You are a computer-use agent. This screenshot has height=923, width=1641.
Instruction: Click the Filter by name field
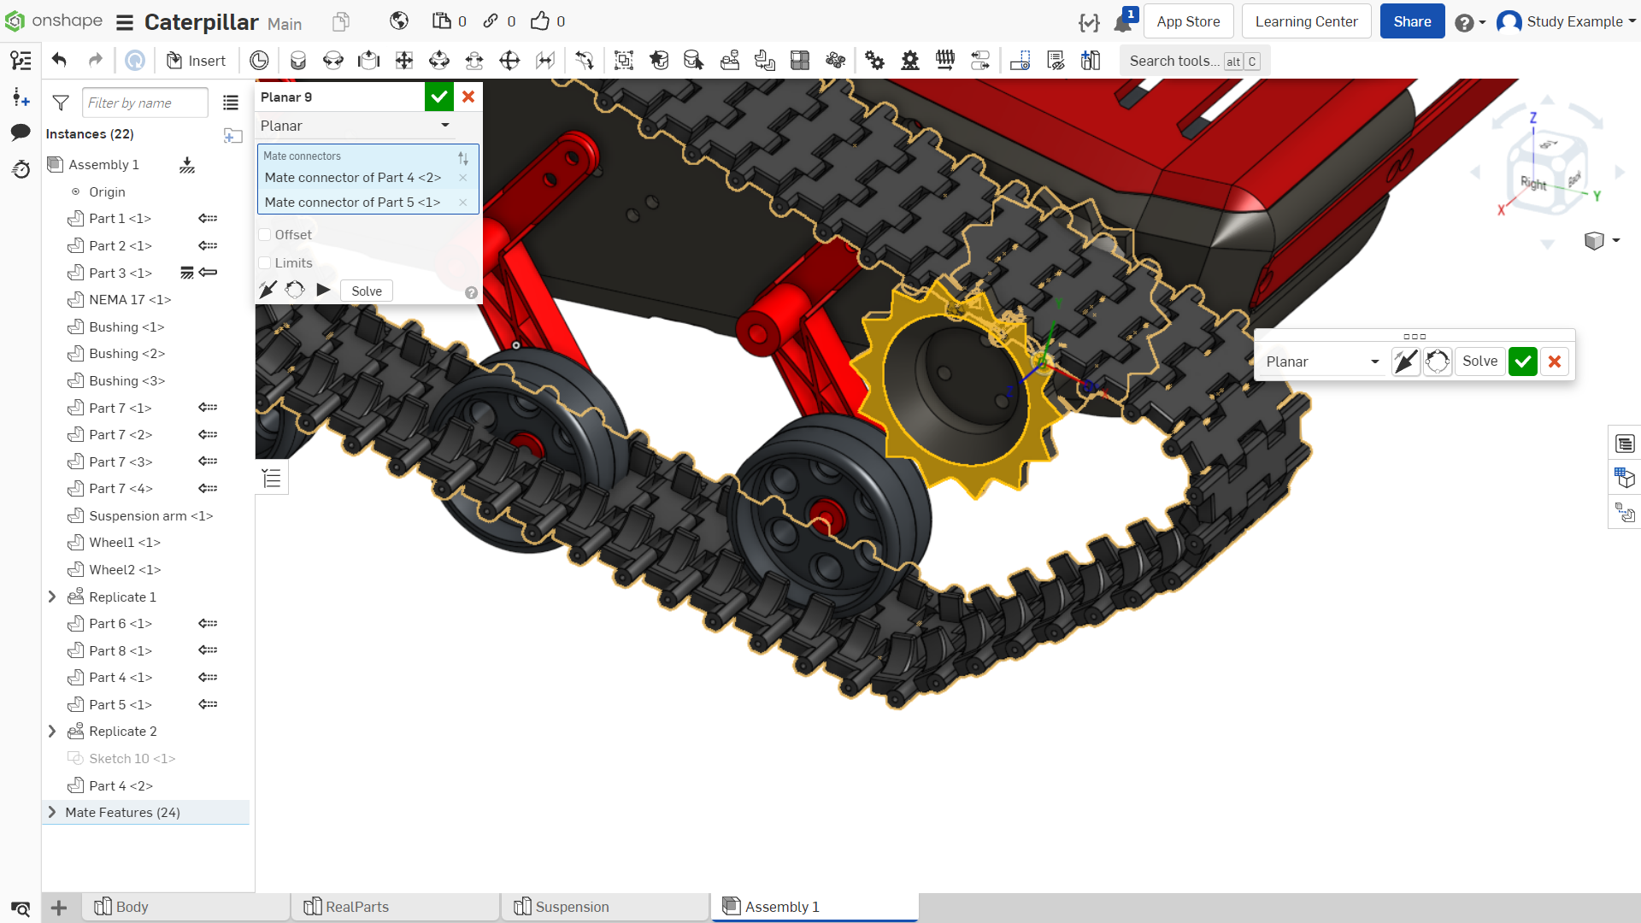pos(144,103)
